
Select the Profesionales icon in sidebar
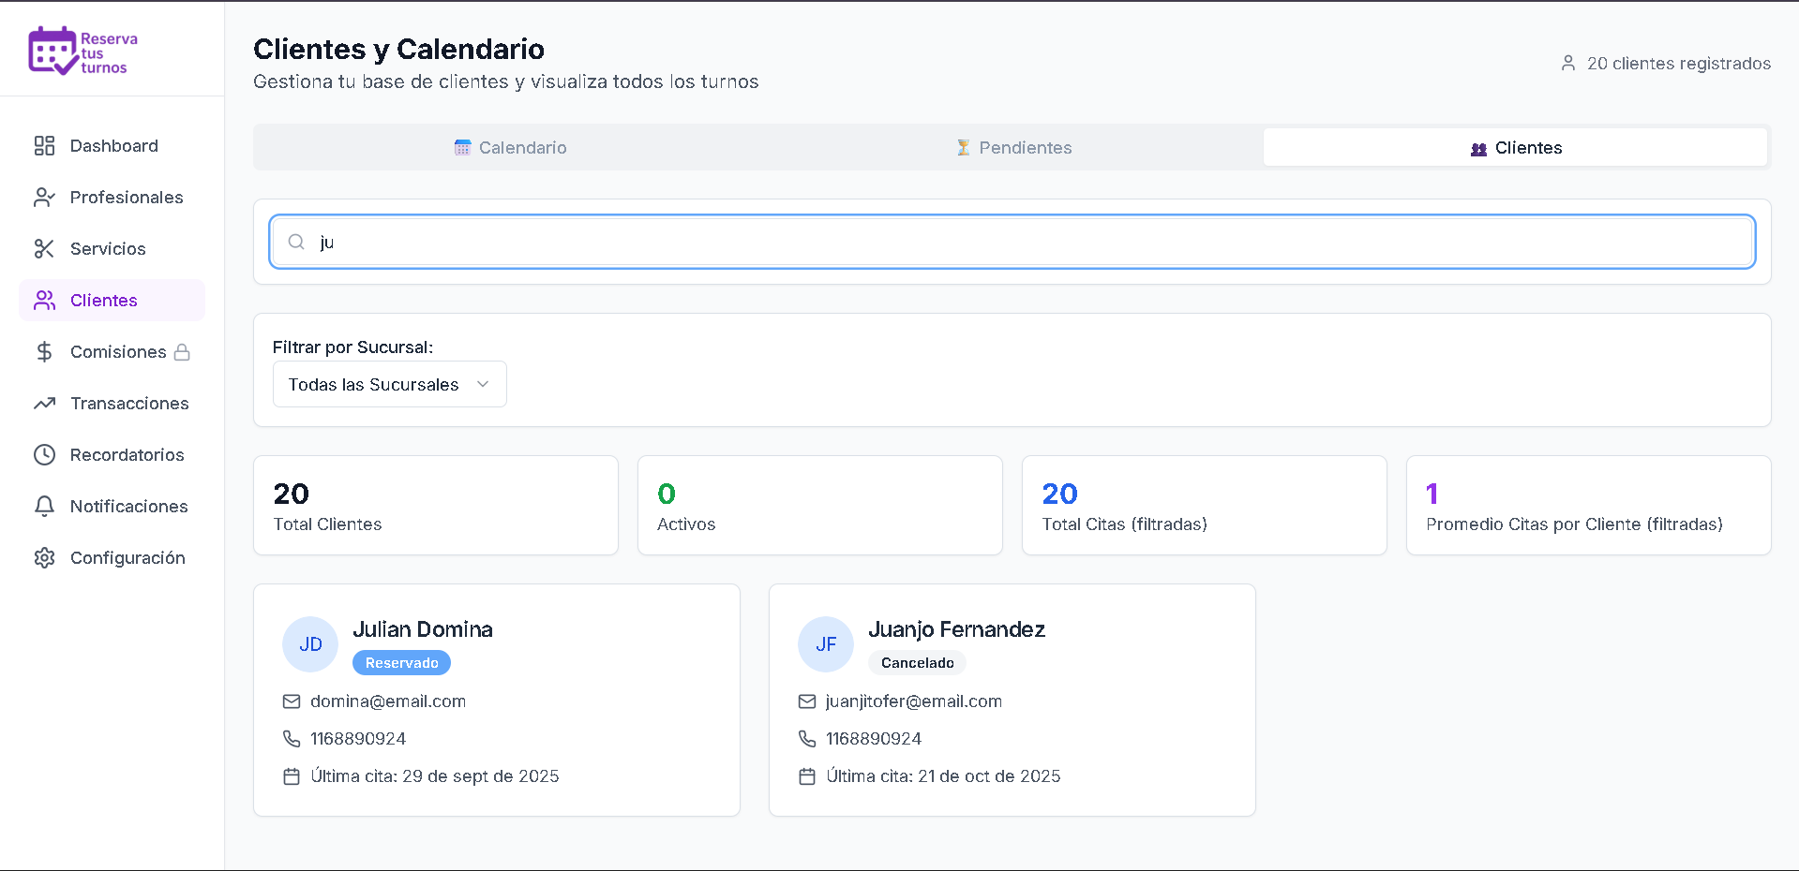coord(44,197)
